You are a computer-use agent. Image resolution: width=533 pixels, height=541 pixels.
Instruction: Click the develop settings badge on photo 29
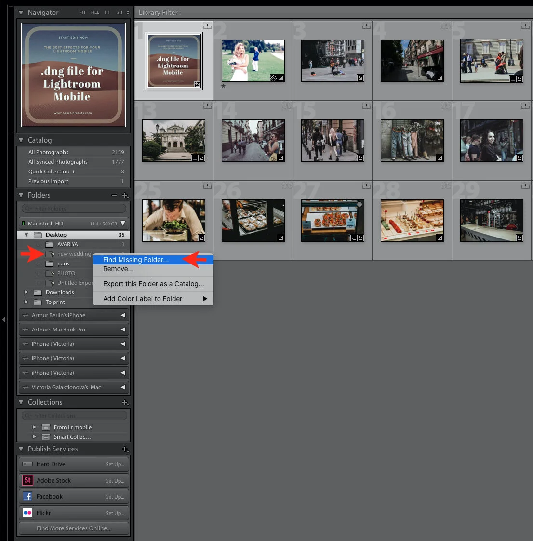point(520,238)
